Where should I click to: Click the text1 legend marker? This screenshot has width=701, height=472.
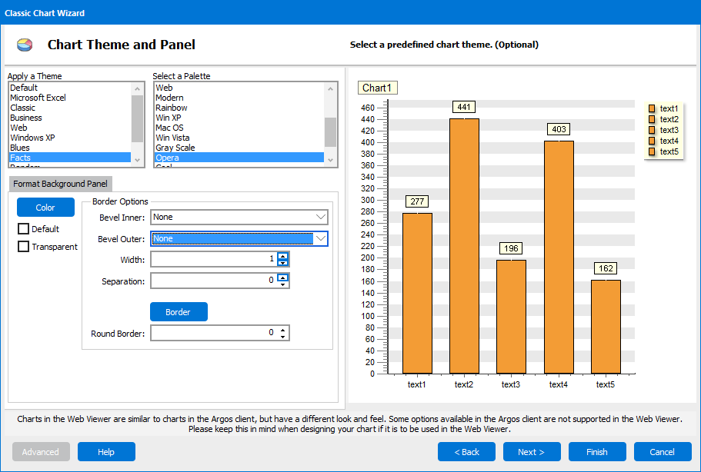click(x=652, y=108)
